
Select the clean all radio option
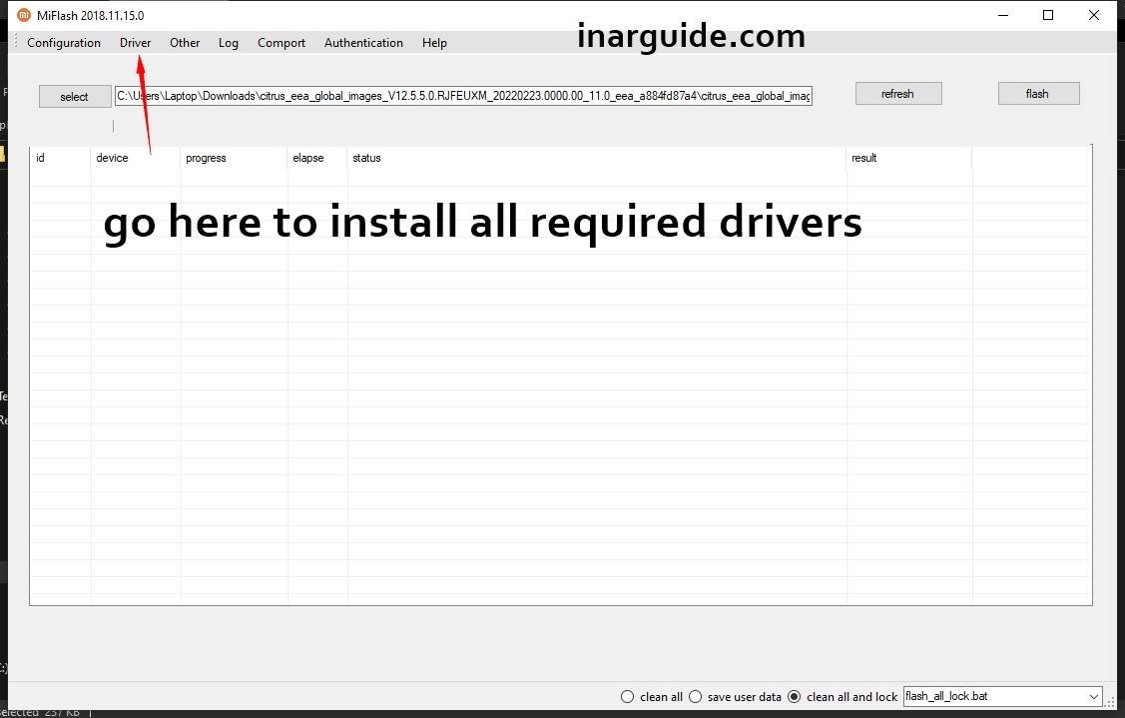652,696
